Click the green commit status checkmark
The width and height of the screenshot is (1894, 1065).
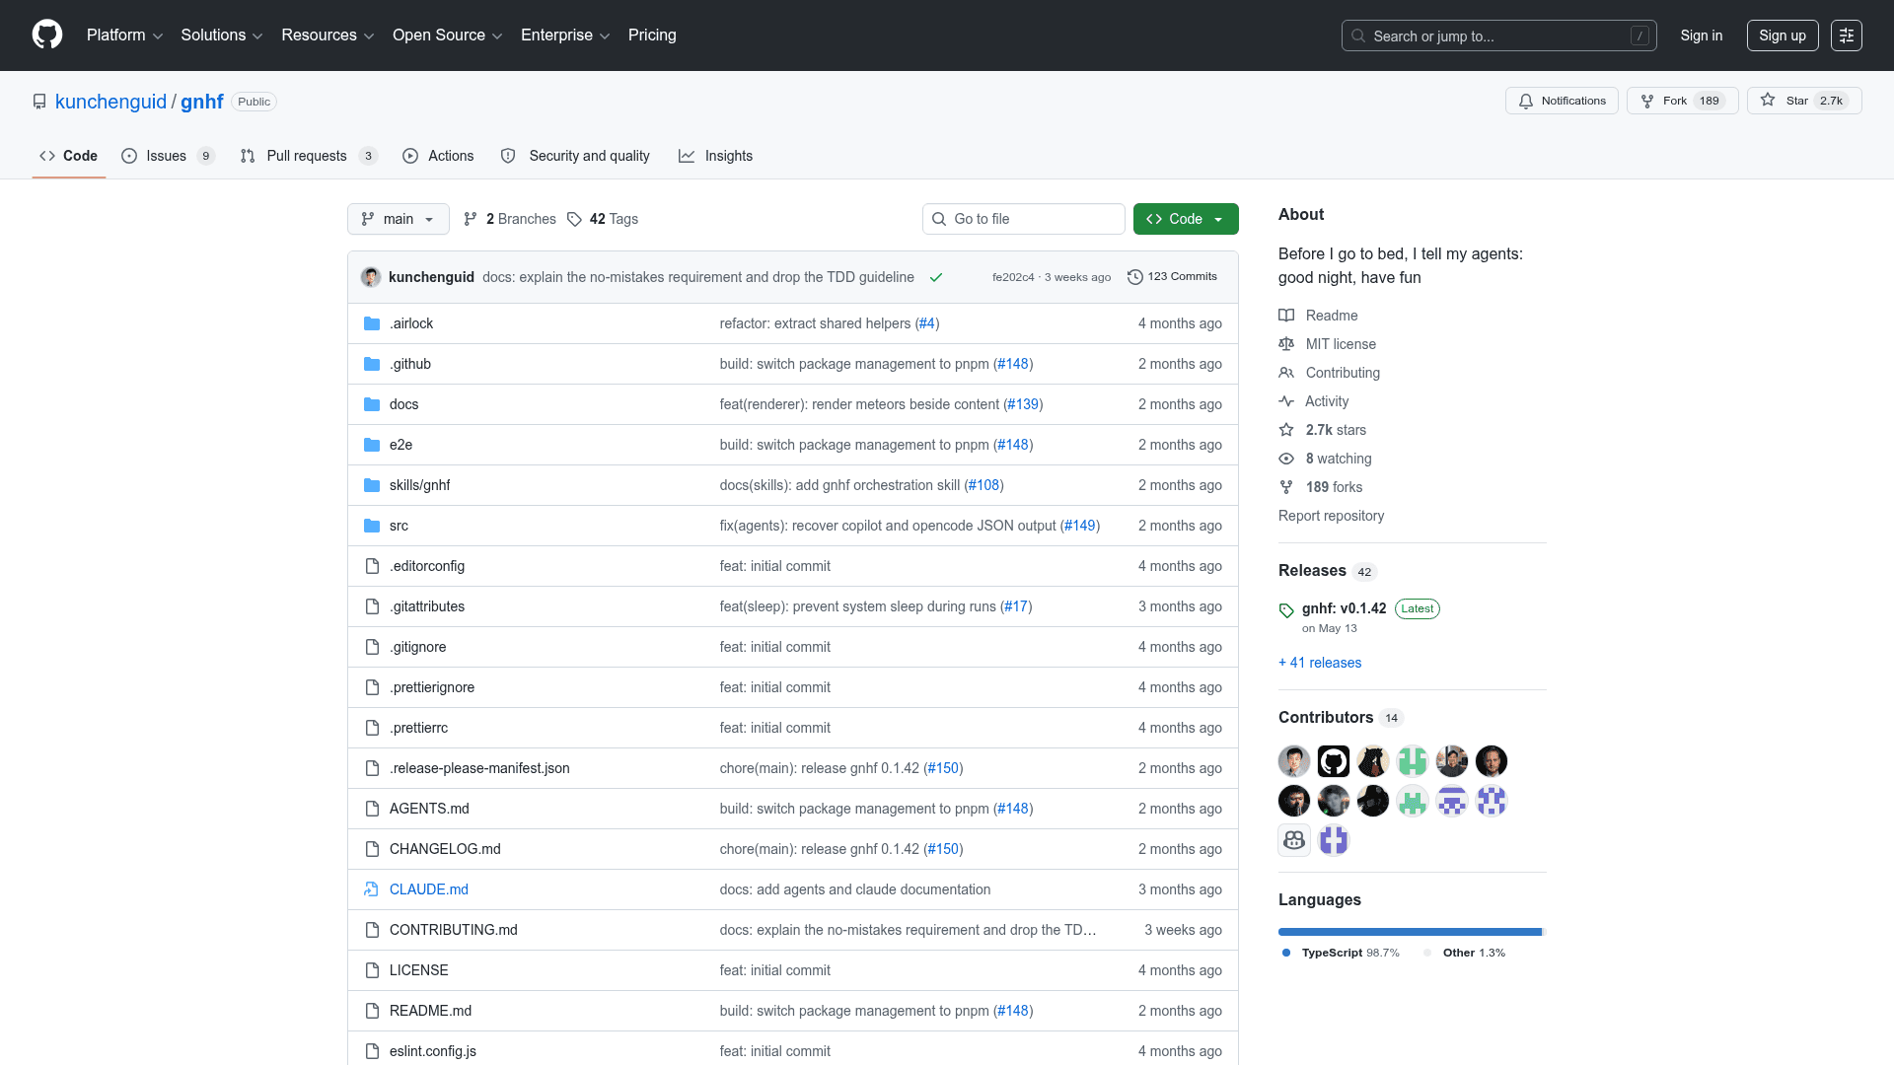tap(936, 277)
